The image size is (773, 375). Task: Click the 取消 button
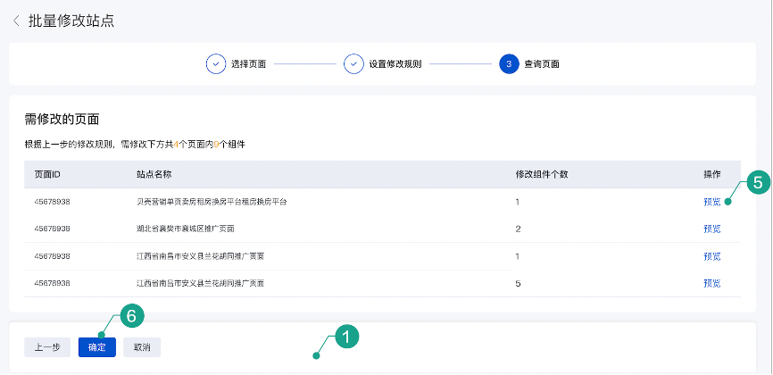142,347
